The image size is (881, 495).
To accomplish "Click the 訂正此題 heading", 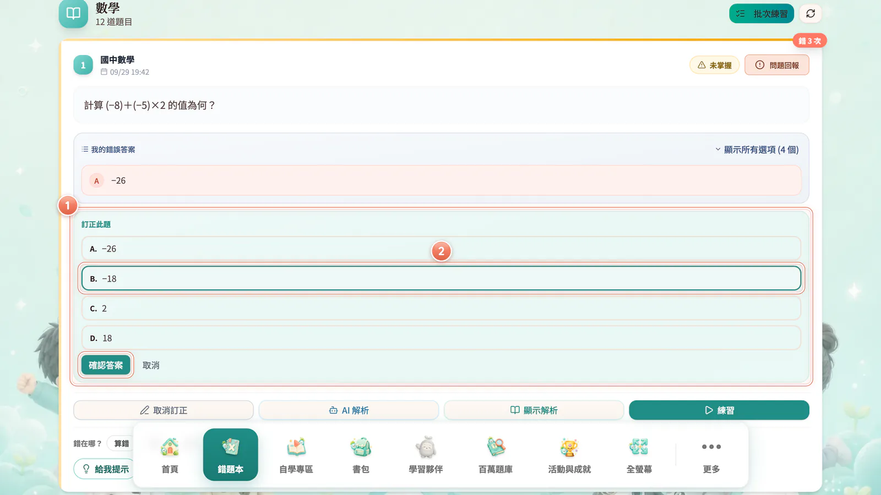I will [96, 224].
